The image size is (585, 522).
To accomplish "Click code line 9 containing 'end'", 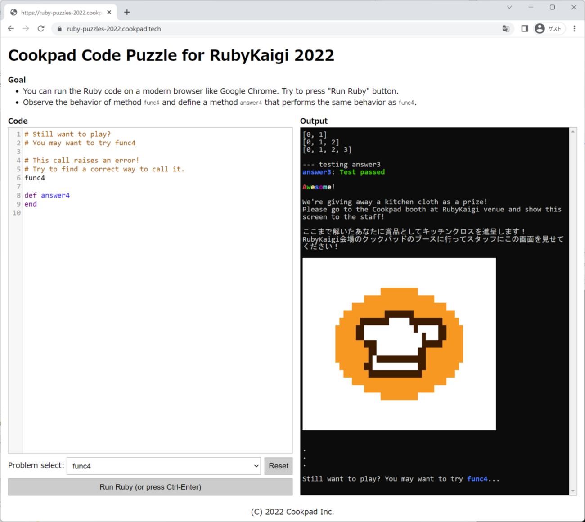I will pos(31,204).
